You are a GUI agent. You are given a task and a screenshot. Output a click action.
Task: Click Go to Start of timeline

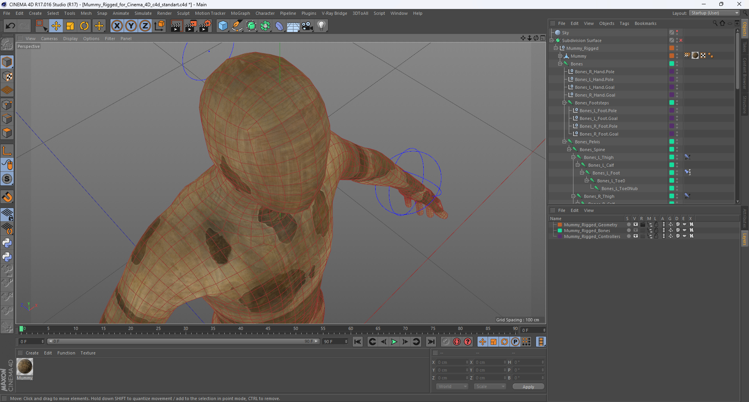point(358,342)
